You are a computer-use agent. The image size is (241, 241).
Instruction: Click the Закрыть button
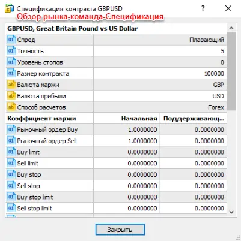pyautogui.click(x=120, y=230)
